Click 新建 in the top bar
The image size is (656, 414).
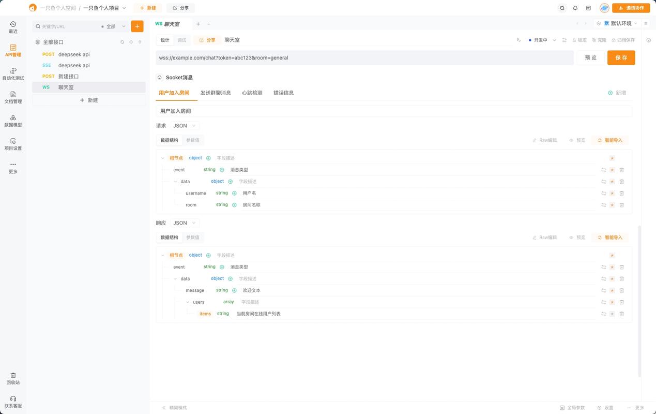(x=148, y=8)
